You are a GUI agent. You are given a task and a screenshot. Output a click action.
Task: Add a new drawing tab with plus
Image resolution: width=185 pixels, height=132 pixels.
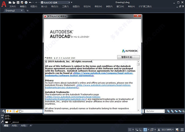click(27, 11)
